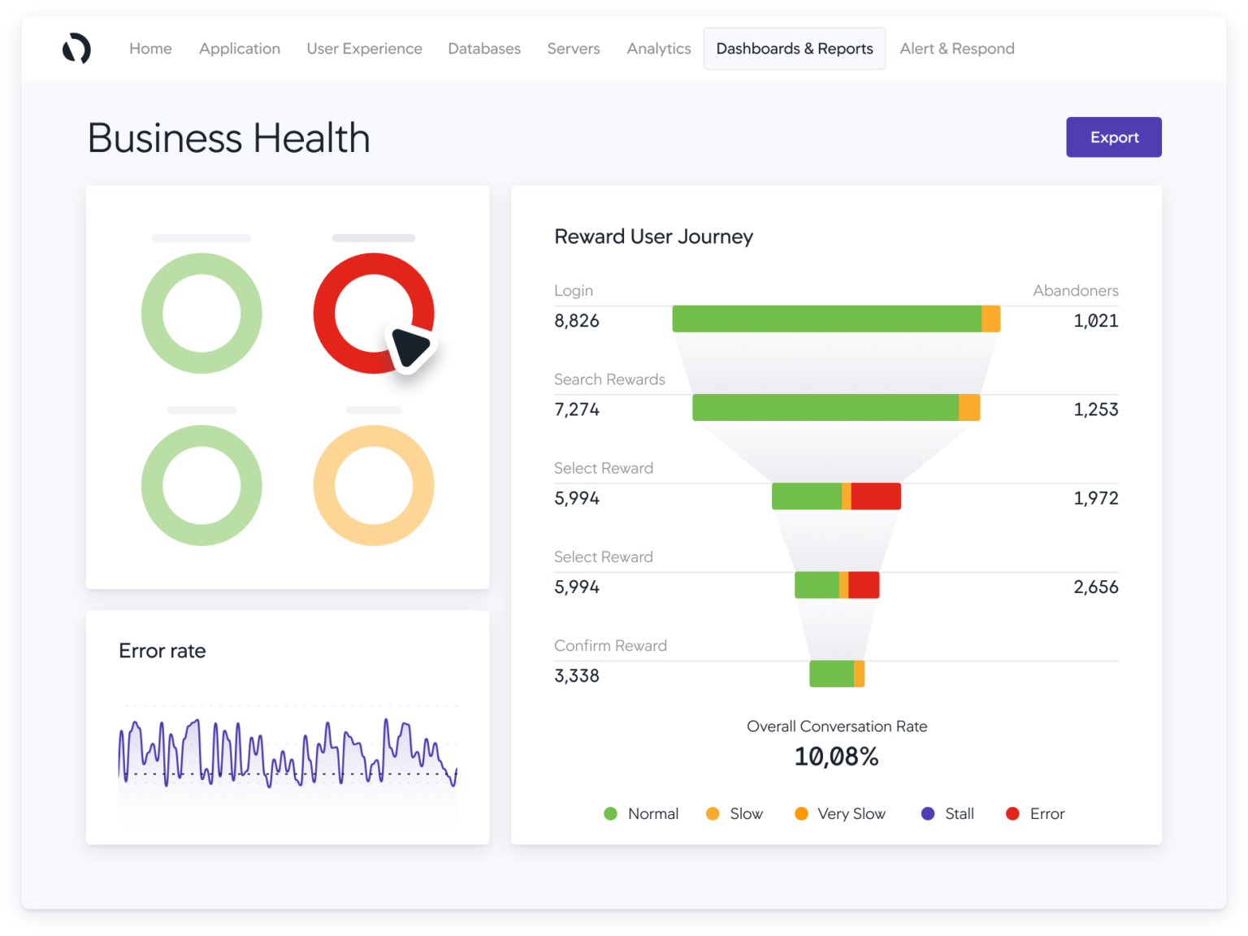Switch to the User Experience tab

click(x=364, y=48)
